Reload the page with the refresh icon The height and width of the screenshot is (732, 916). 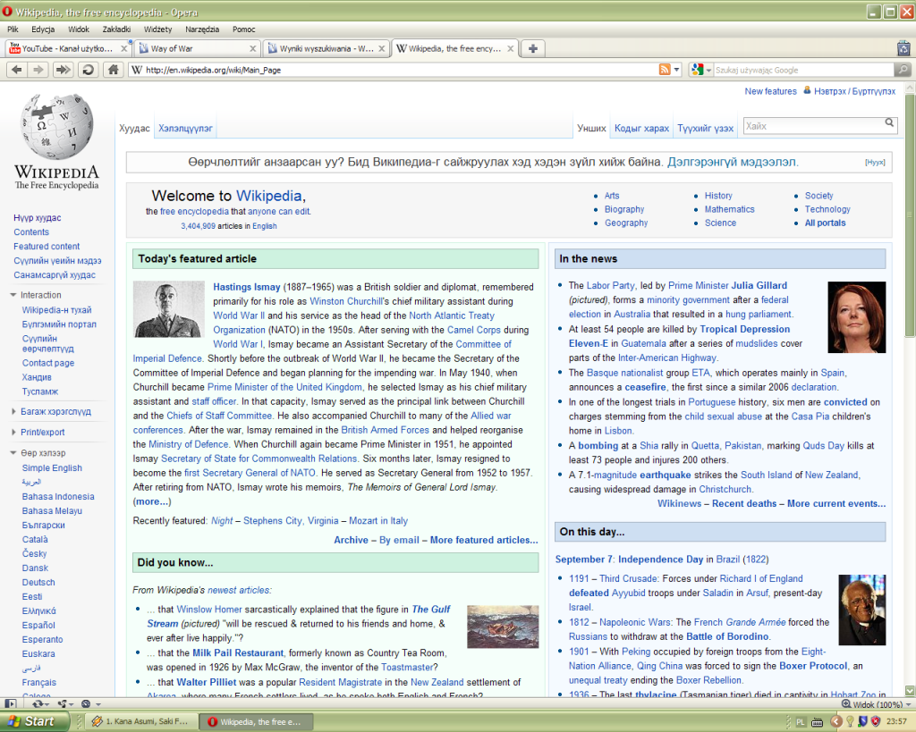88,70
